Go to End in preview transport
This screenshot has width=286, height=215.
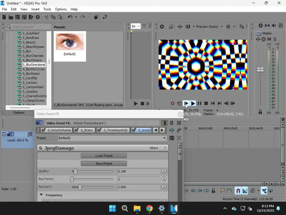tap(220, 104)
